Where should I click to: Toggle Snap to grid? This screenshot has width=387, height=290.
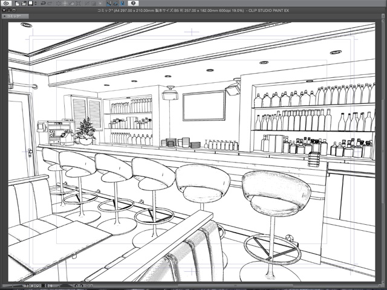[x=122, y=4]
